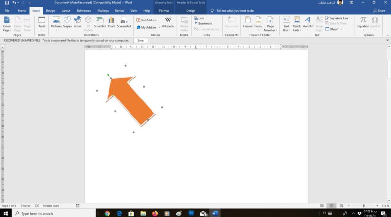Open Google Chrome from the taskbar
Image resolution: width=391 pixels, height=217 pixels.
pyautogui.click(x=107, y=213)
